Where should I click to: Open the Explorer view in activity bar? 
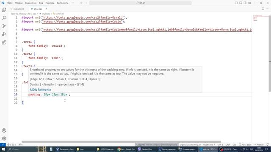point(4,10)
